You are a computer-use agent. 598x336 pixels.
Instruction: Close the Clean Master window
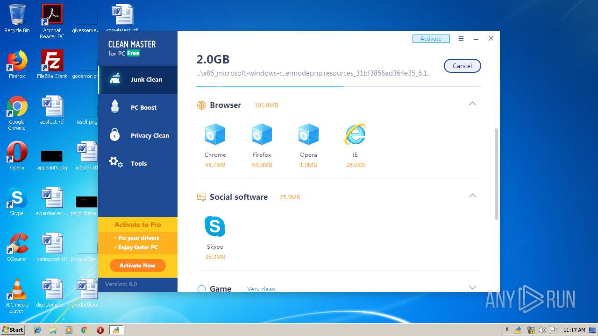(491, 39)
